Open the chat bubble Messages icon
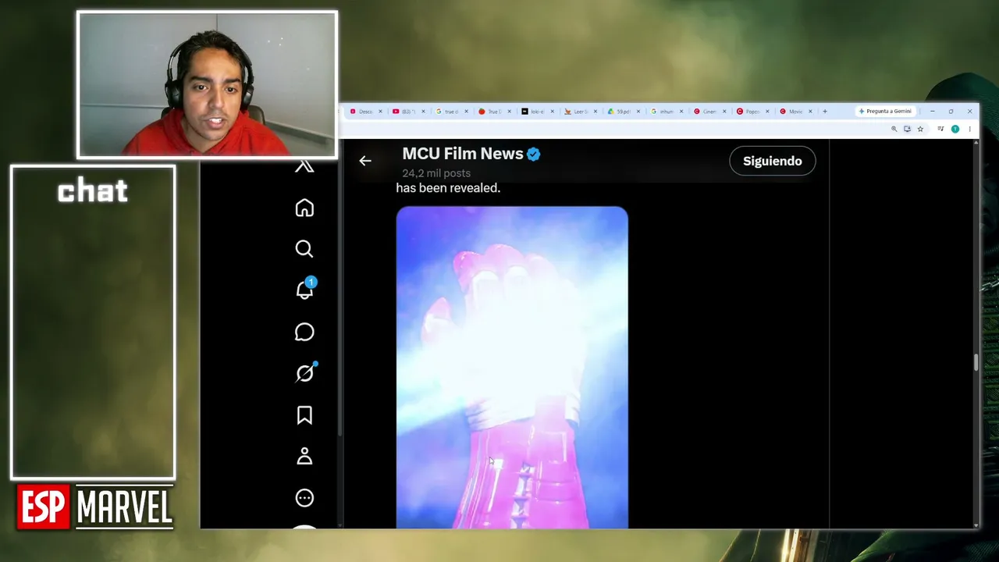Image resolution: width=999 pixels, height=562 pixels. (304, 332)
